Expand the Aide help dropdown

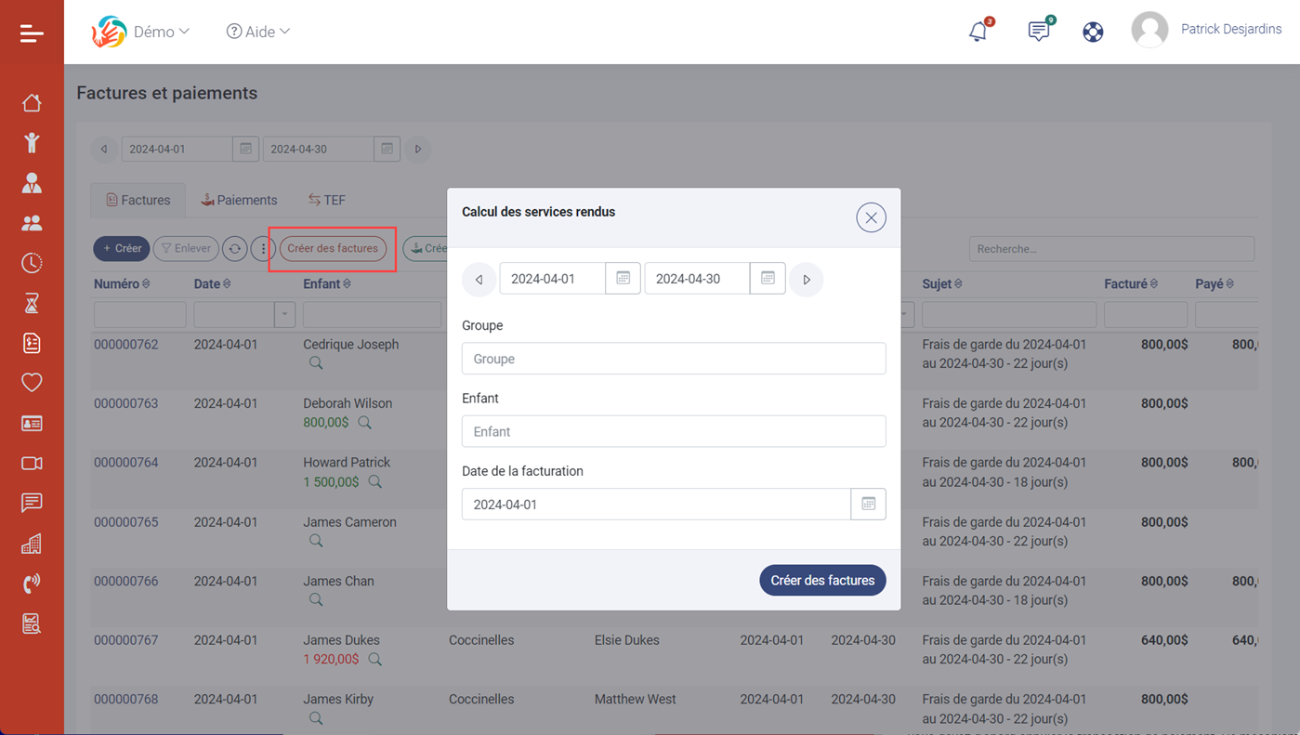pyautogui.click(x=258, y=32)
